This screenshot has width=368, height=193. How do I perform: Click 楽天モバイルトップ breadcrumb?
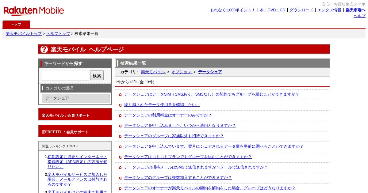pos(24,34)
